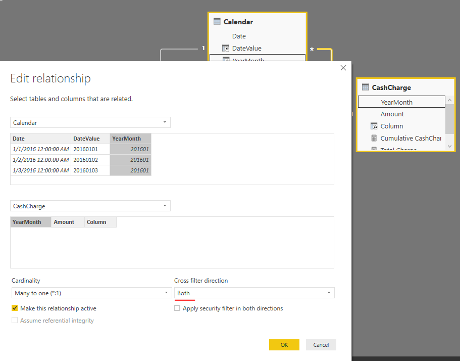
Task: Open the Calendar table selection dropdown
Action: (90, 122)
